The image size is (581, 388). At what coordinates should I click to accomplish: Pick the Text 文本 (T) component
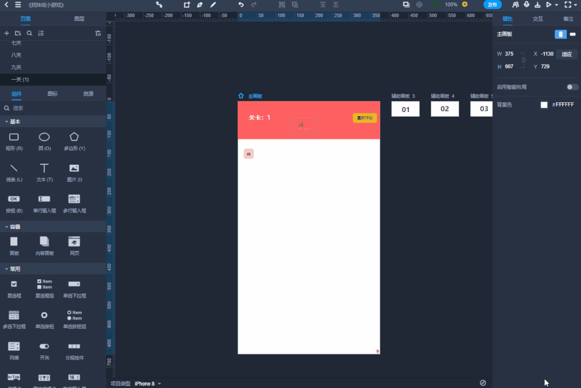click(44, 173)
